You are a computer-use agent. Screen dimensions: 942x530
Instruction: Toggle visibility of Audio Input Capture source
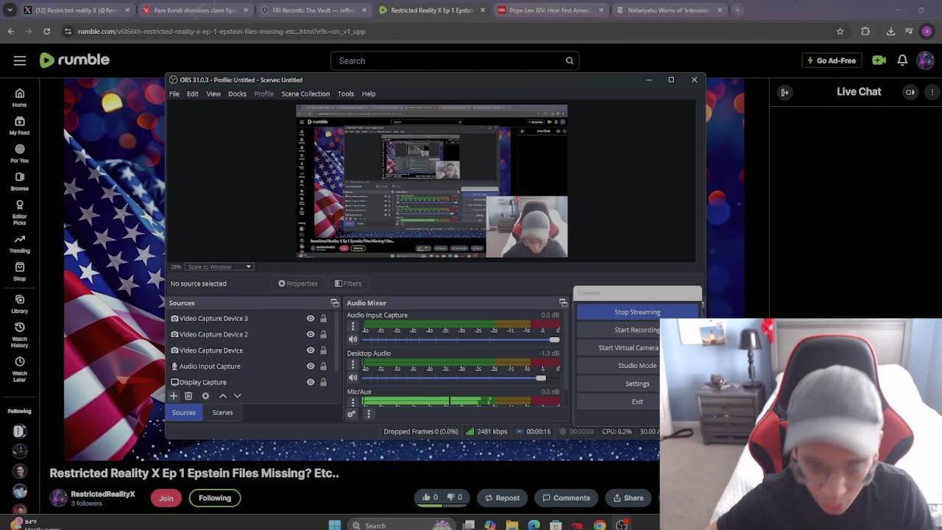[x=311, y=366]
